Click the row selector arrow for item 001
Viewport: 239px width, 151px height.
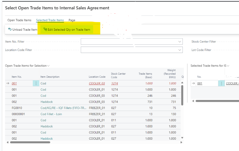point(8,84)
